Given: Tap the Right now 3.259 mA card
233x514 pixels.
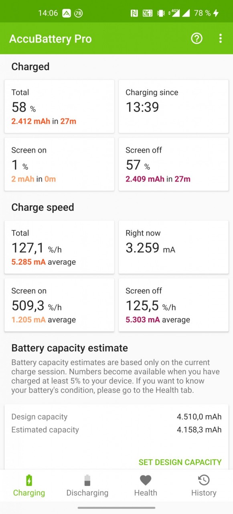Looking at the screenshot, I should click(x=174, y=247).
